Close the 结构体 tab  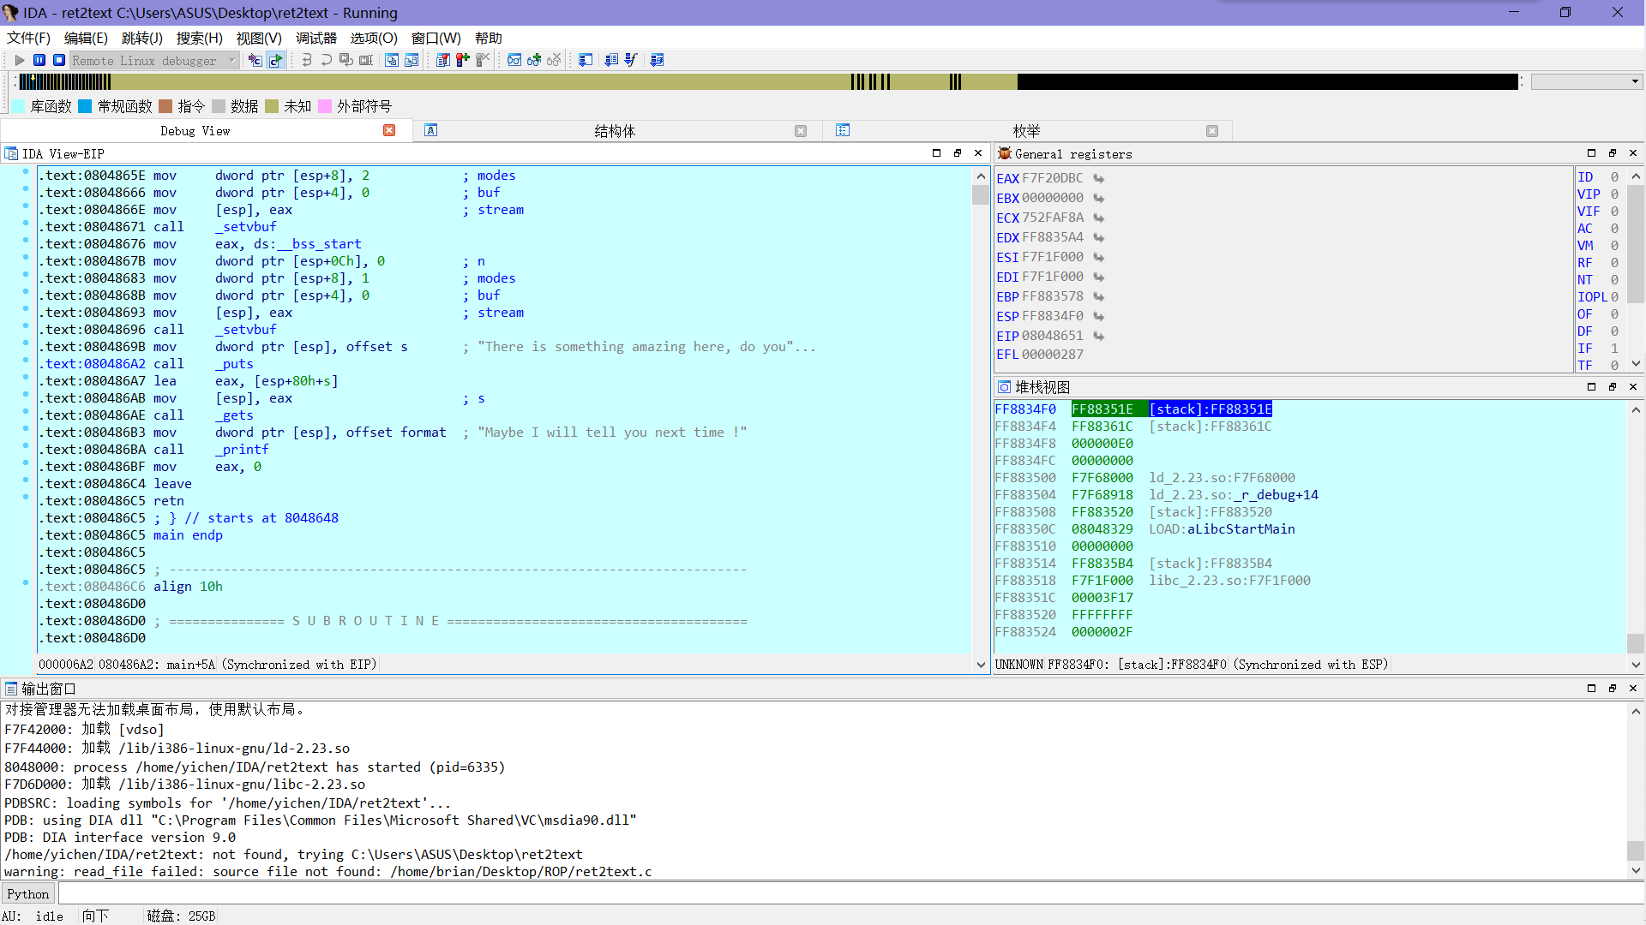[801, 131]
